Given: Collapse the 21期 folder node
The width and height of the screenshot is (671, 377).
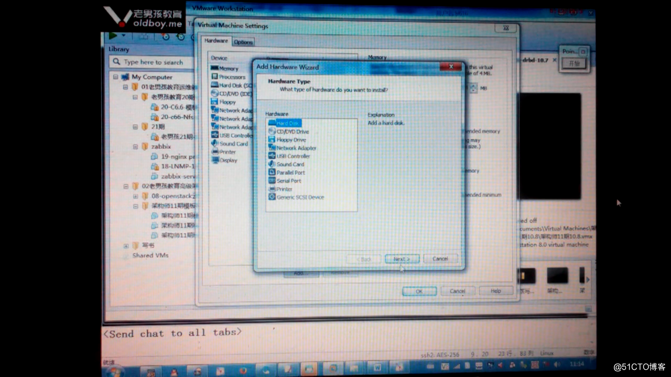Looking at the screenshot, I should tap(136, 127).
